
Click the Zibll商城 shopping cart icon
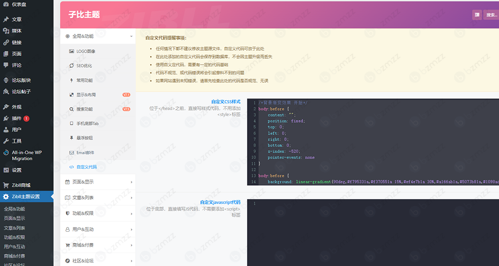(5, 185)
